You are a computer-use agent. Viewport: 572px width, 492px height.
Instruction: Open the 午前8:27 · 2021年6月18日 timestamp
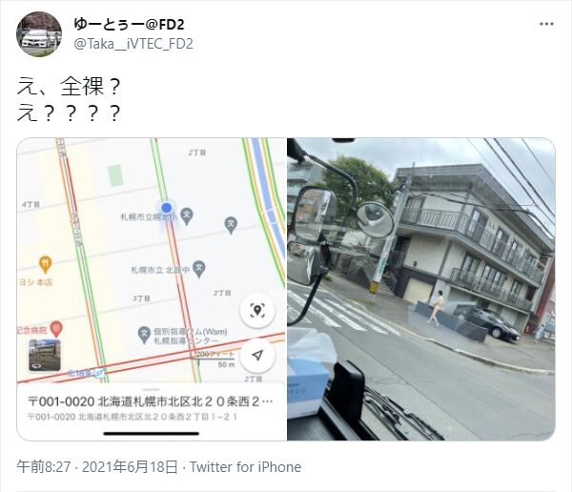(97, 467)
